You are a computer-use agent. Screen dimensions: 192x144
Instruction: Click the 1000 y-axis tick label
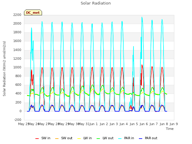(x=17, y=67)
